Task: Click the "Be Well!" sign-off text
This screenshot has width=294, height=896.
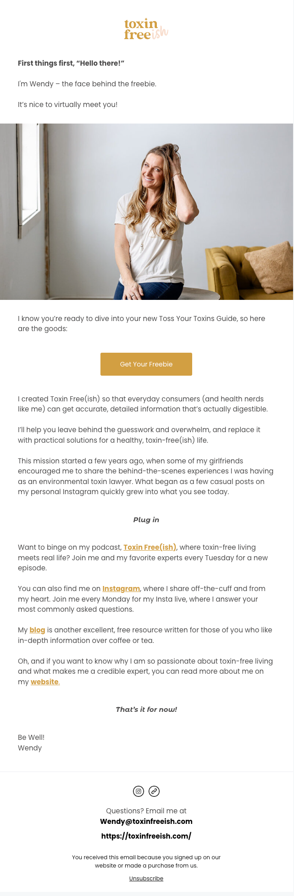Action: 31,737
